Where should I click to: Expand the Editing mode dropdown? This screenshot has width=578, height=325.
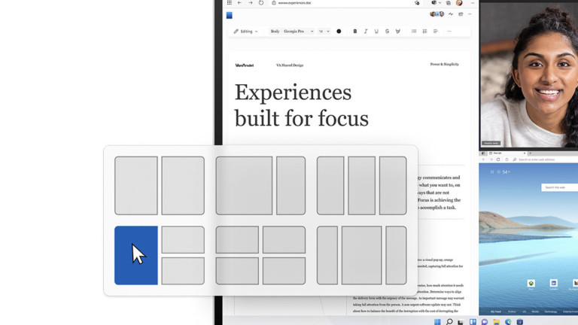246,32
